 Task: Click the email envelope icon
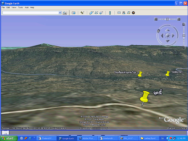pyautogui.click(x=119, y=13)
